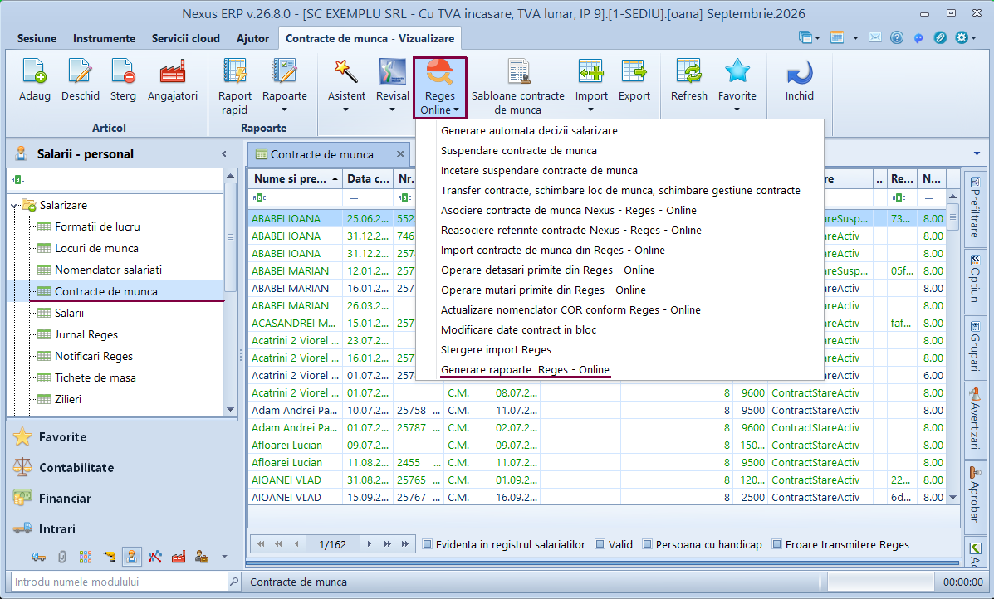Select Notificari Reges tree item
994x599 pixels.
click(x=94, y=356)
